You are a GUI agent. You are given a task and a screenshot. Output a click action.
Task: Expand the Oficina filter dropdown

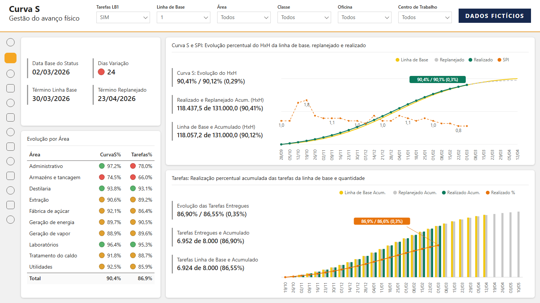click(364, 17)
